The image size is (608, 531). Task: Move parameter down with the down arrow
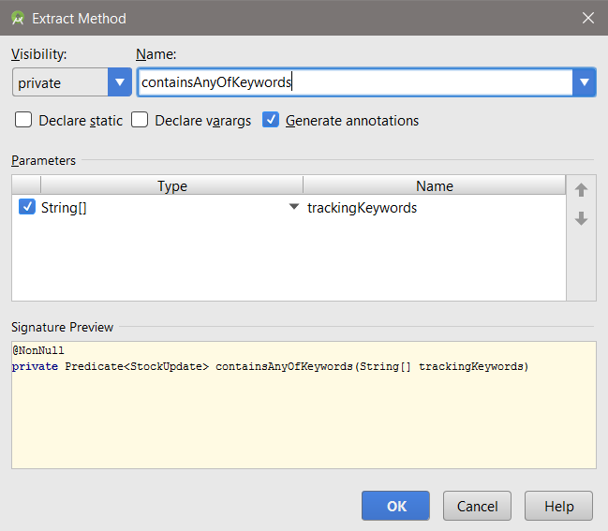[x=581, y=218]
